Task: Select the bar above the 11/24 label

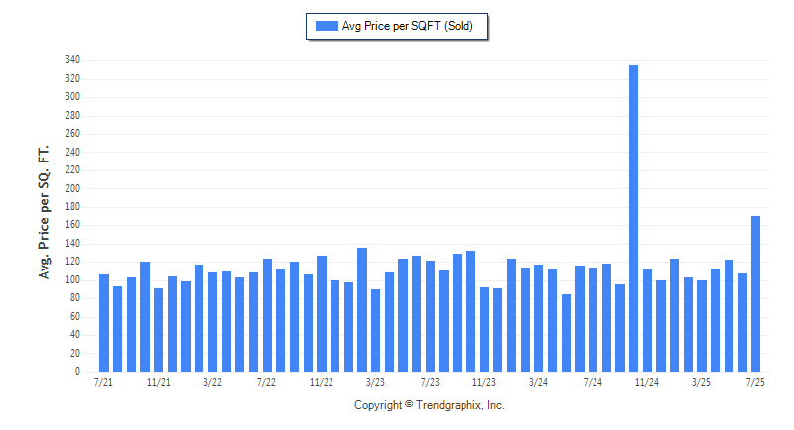Action: pyautogui.click(x=647, y=320)
